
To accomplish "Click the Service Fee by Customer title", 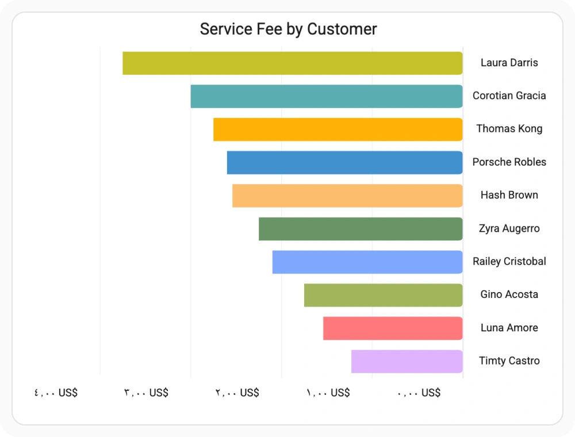I will [288, 29].
